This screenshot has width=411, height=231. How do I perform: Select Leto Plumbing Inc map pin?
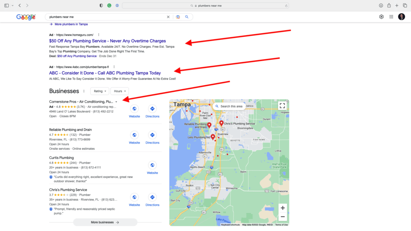coord(213,137)
